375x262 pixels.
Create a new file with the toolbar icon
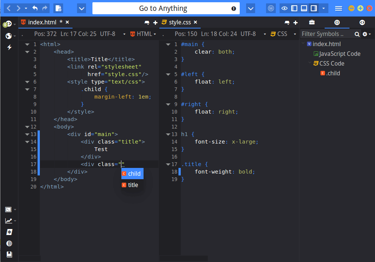[58, 8]
